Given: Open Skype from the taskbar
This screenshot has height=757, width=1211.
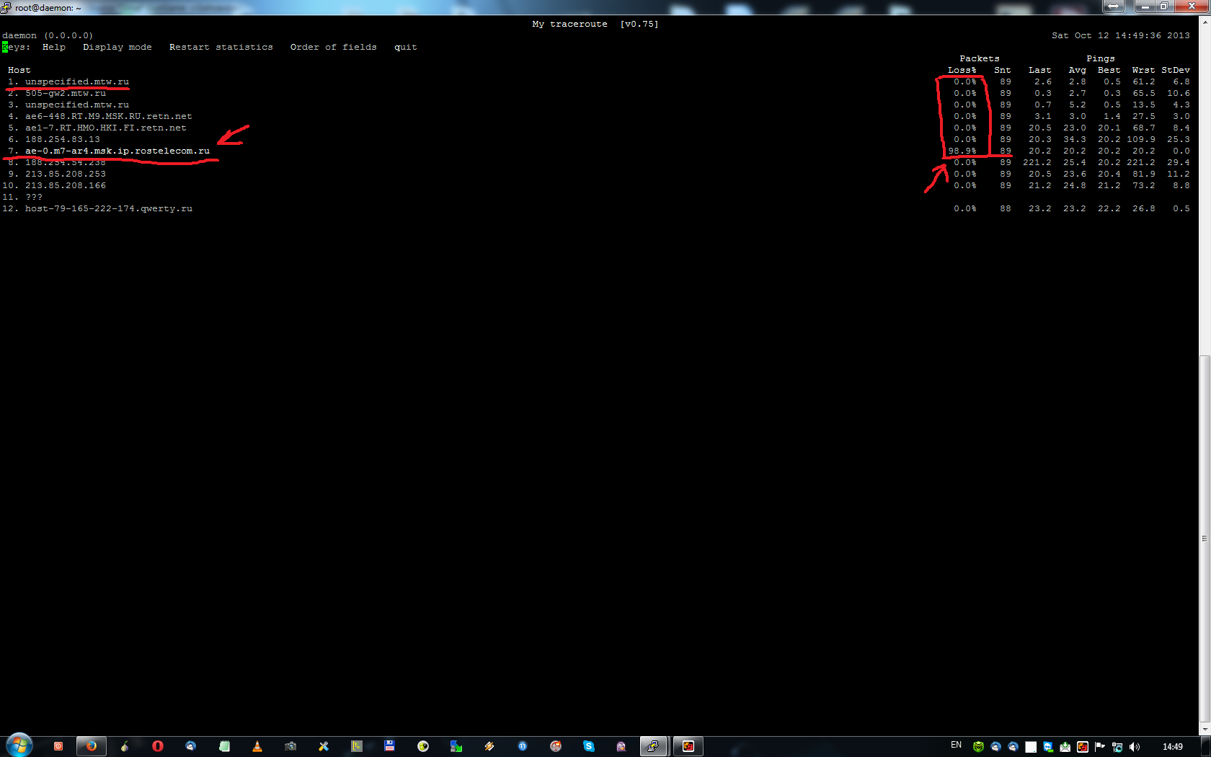Looking at the screenshot, I should [x=588, y=746].
